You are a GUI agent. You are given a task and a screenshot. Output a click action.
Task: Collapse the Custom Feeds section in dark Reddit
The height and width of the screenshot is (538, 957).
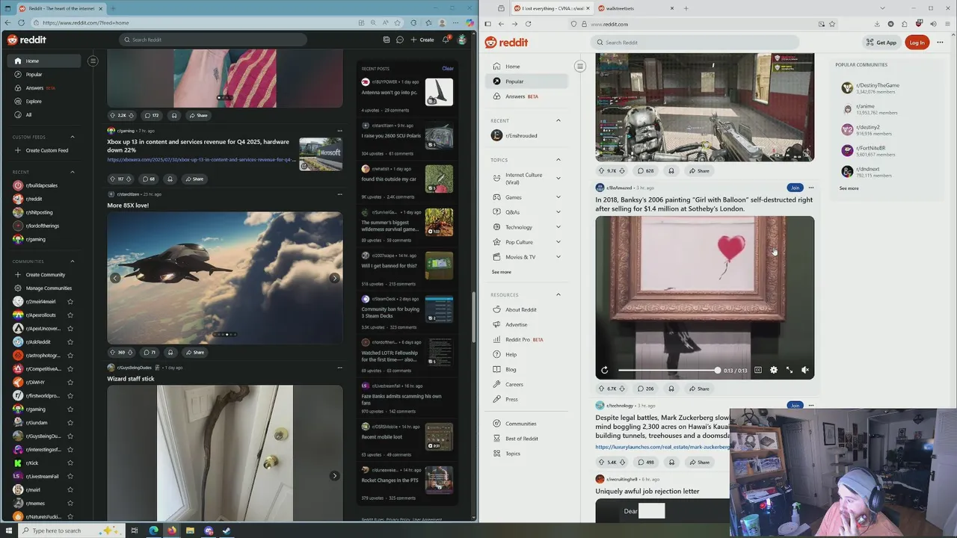[x=73, y=137]
